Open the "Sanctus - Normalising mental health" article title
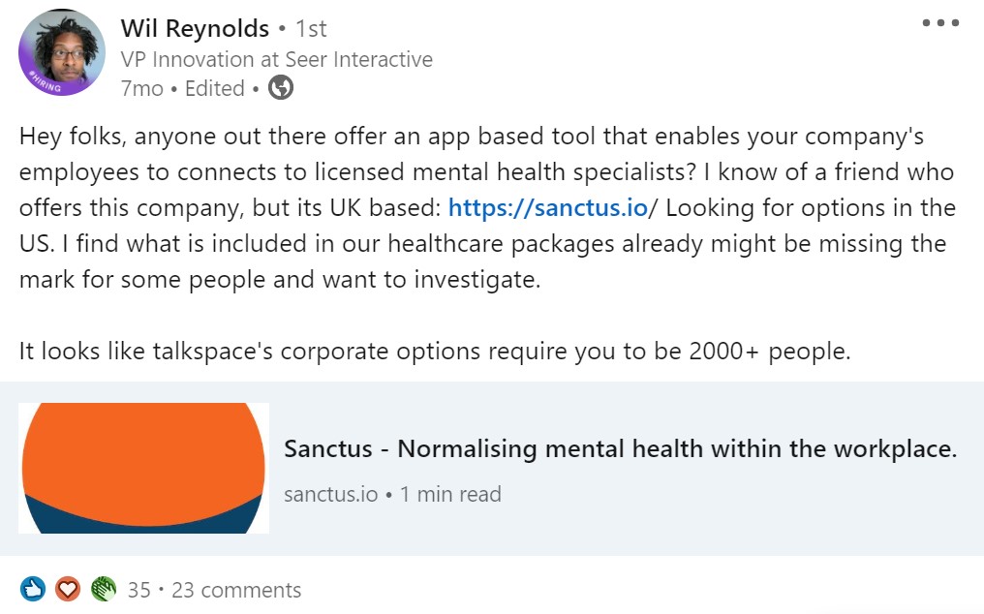Screen dimensions: 984x614 (620, 449)
